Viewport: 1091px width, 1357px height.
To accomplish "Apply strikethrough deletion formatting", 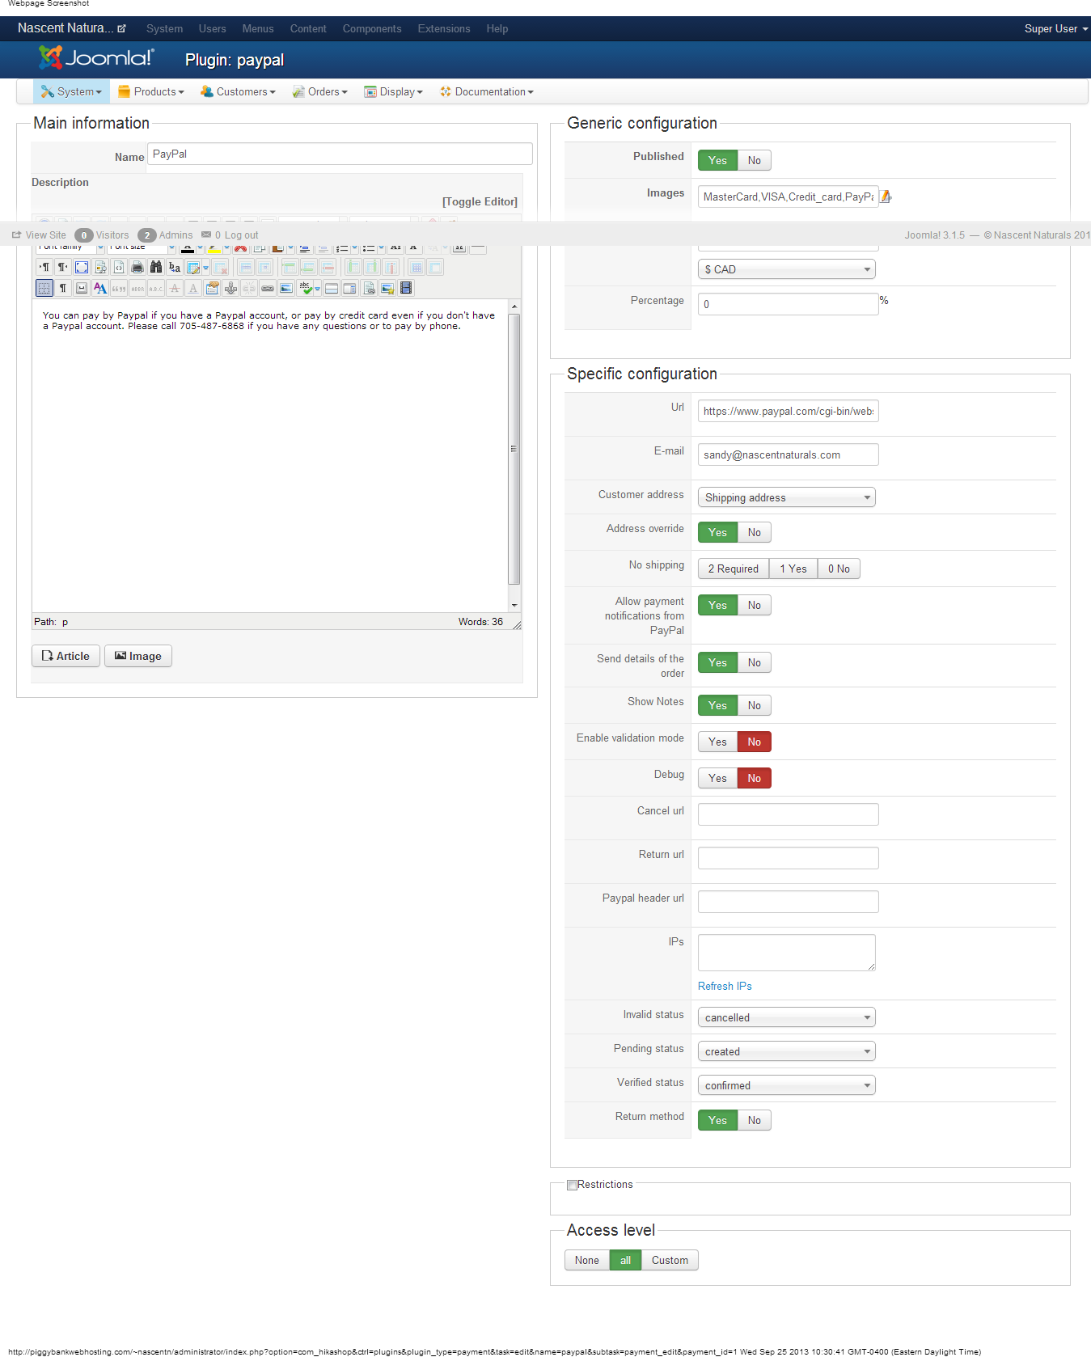I will [175, 288].
